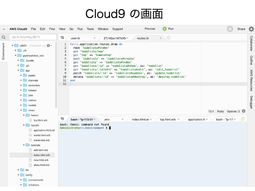Click the Share button
The height and width of the screenshot is (191, 255).
point(241,29)
